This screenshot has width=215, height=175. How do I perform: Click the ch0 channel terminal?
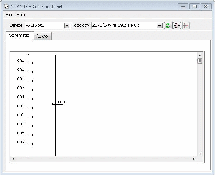point(32,63)
